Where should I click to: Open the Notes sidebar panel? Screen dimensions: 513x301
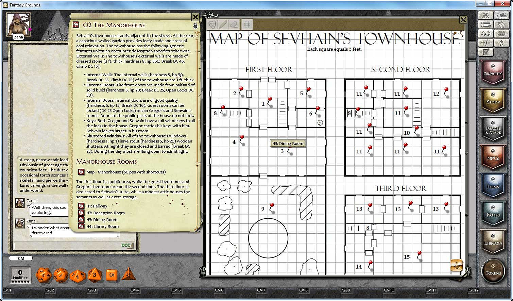493,213
